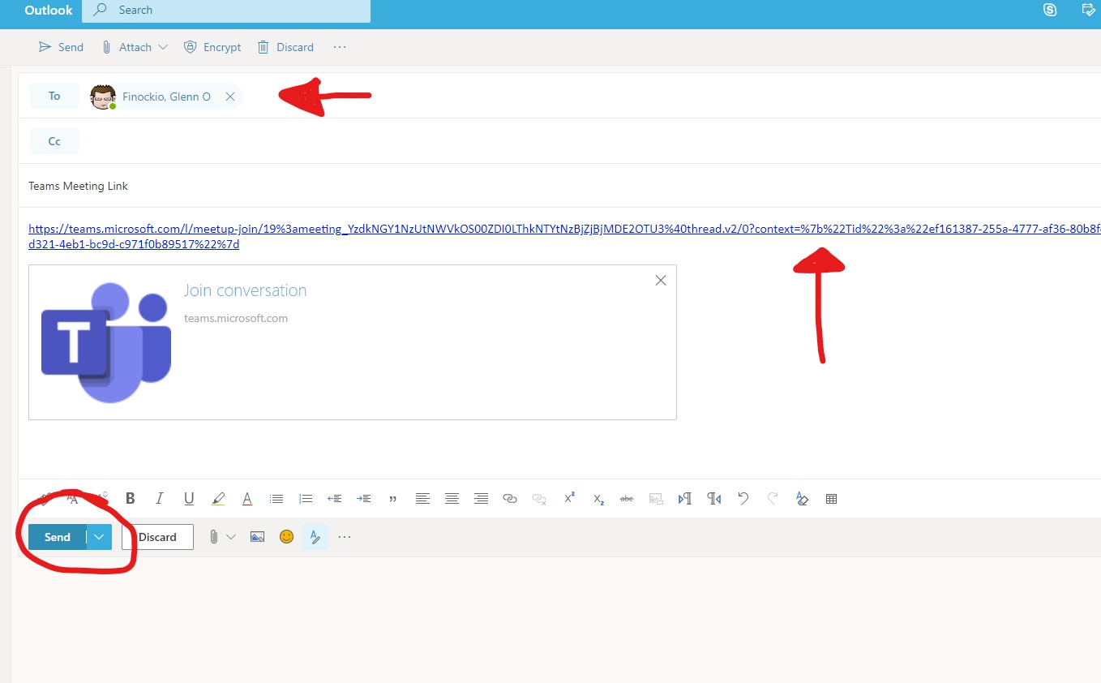Apply a numbered list
The height and width of the screenshot is (683, 1101).
[306, 499]
